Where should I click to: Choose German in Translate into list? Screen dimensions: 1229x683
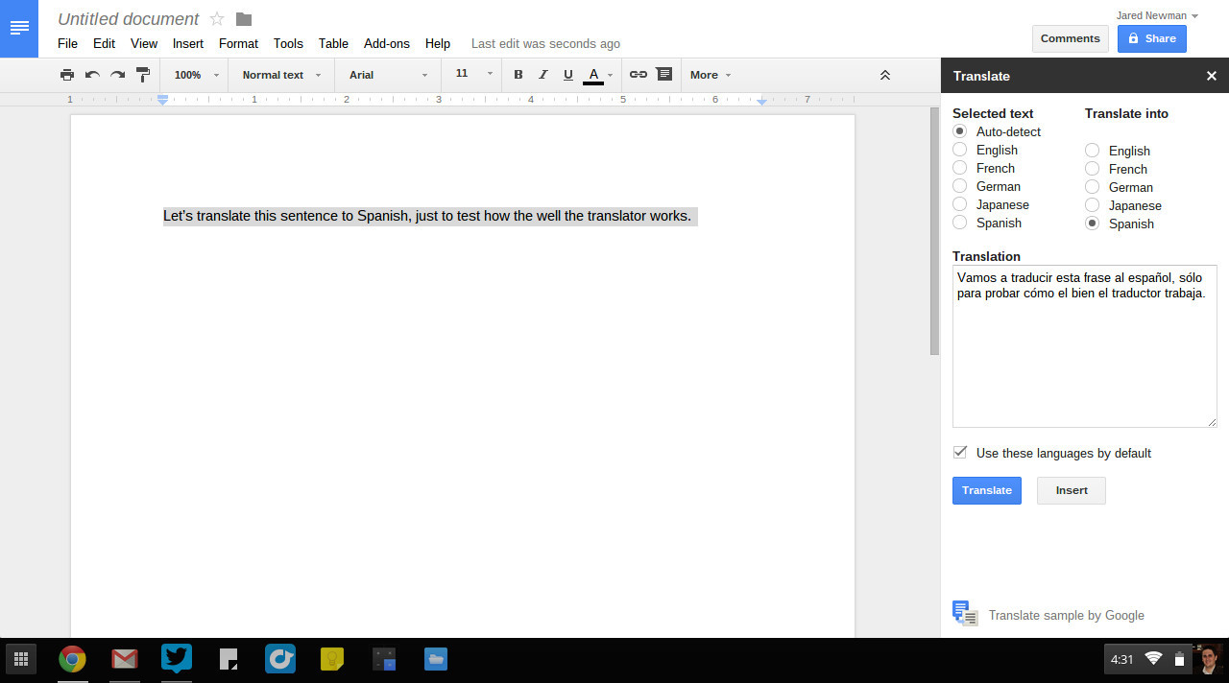(1093, 187)
